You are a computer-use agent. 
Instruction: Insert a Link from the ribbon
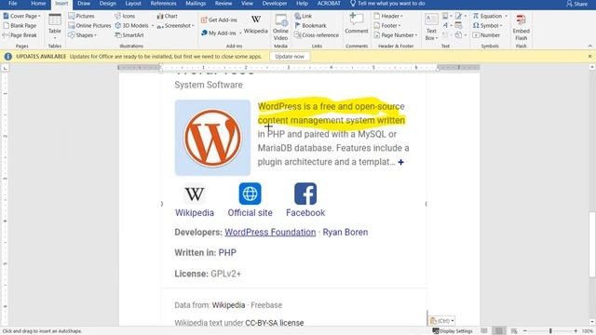pos(303,16)
